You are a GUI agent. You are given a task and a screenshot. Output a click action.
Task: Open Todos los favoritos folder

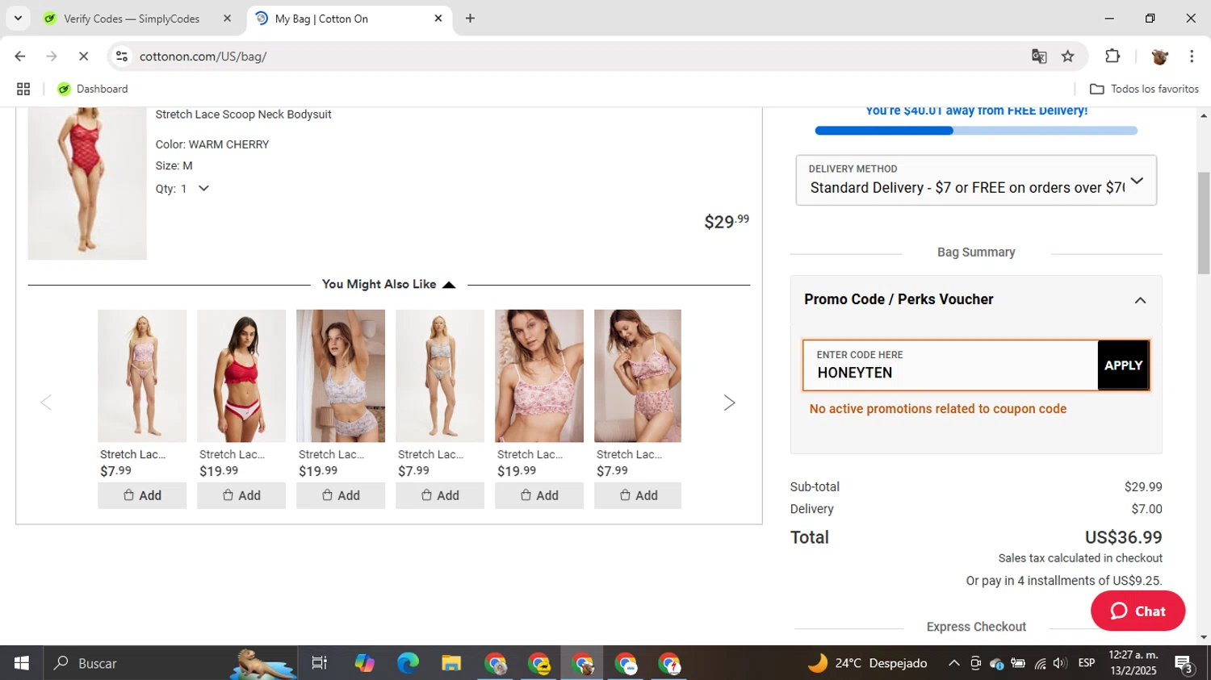click(1144, 89)
